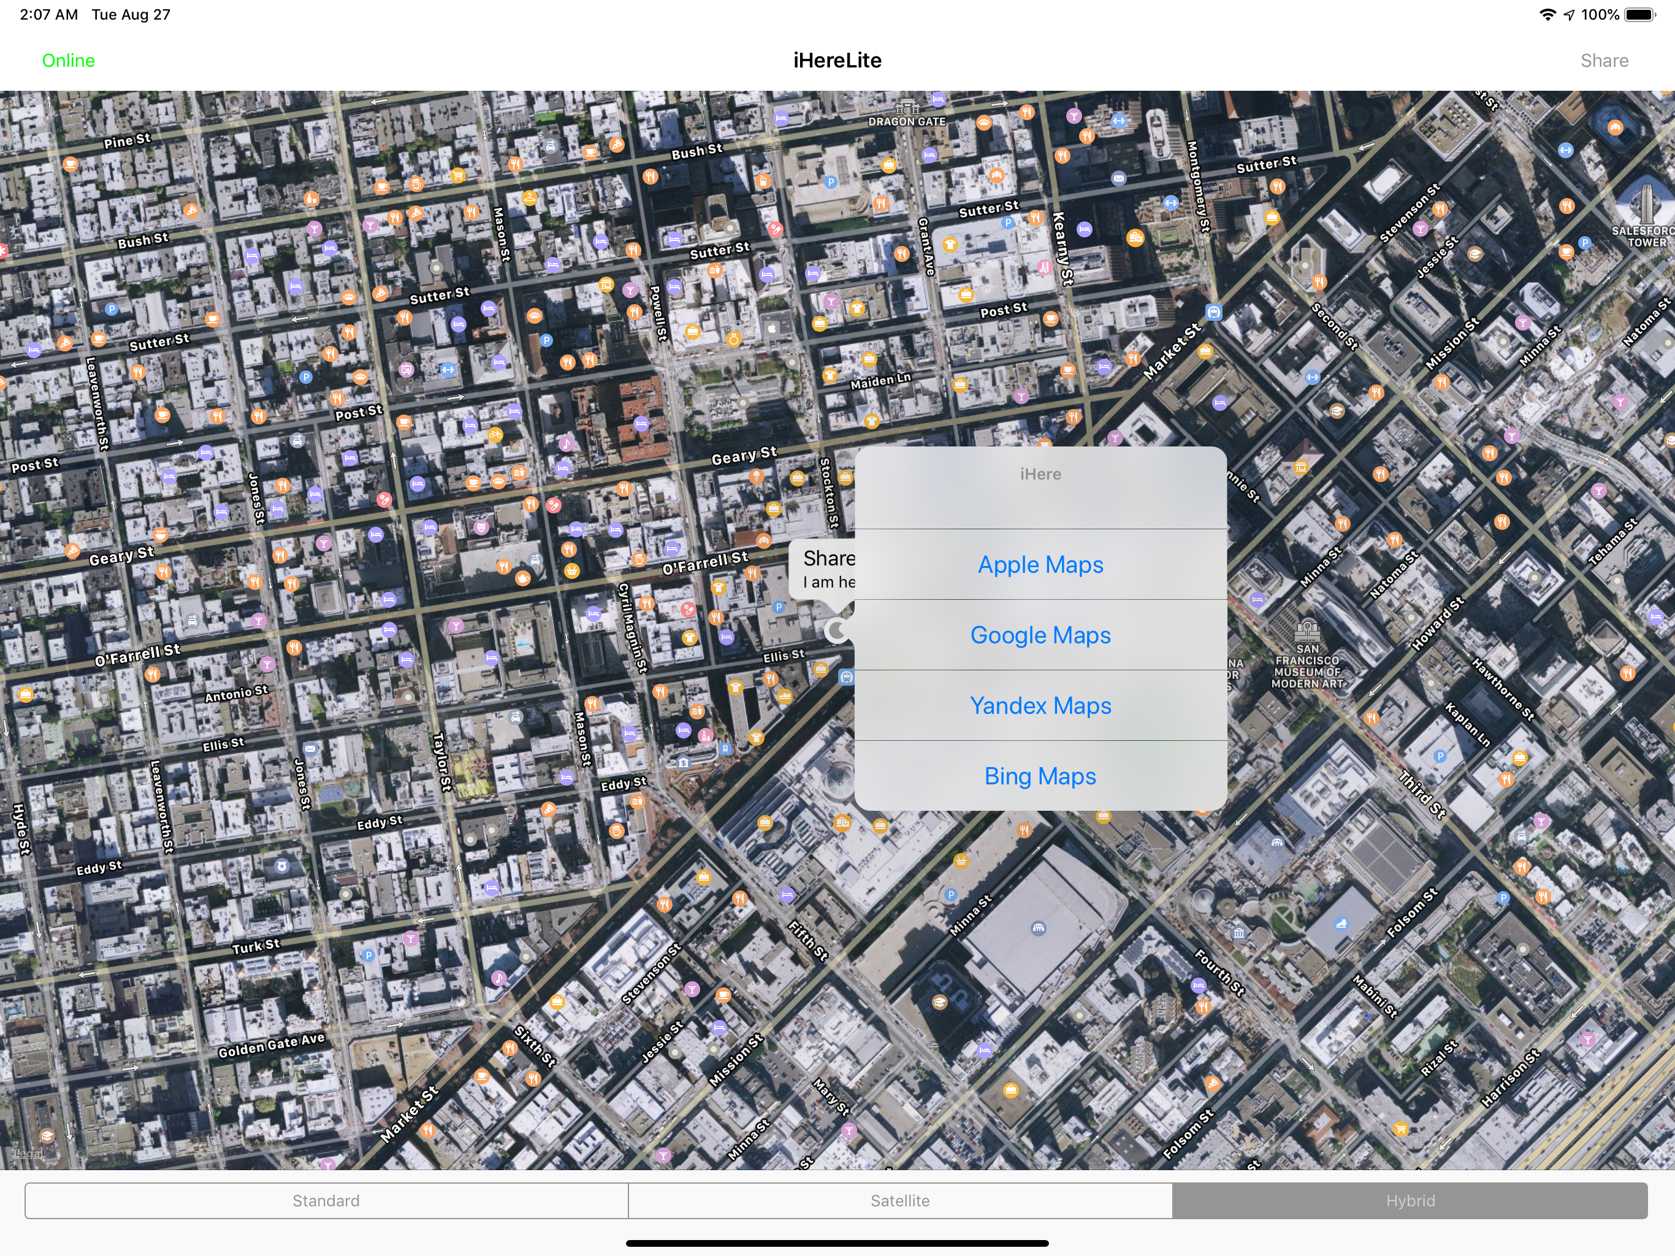Tap the Mary St street label
Viewport: 1675px width, 1256px height.
[x=831, y=1098]
